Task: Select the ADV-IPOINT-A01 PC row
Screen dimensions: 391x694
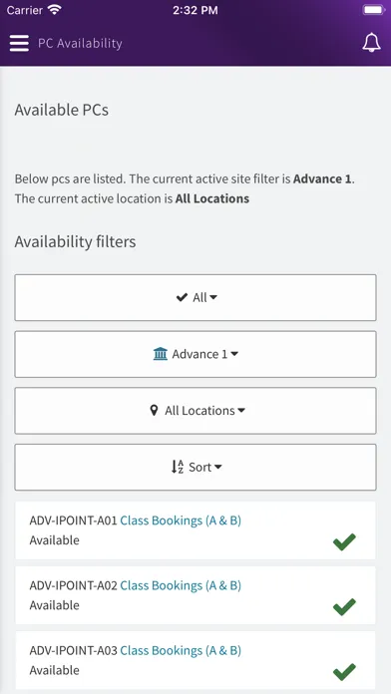Action: (x=195, y=530)
